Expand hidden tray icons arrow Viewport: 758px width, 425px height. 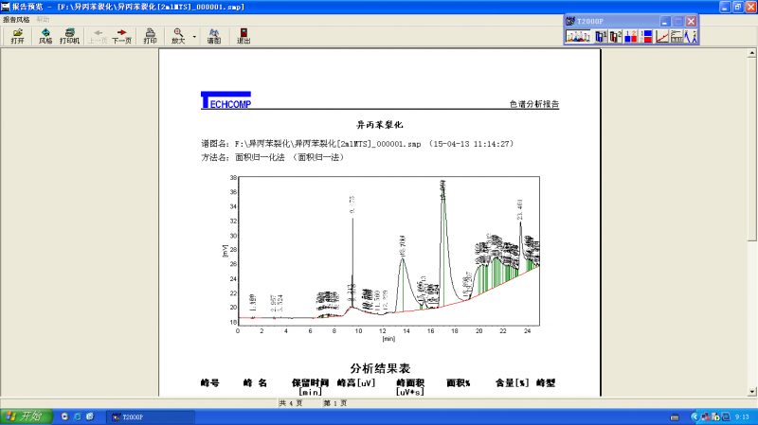[x=695, y=416]
